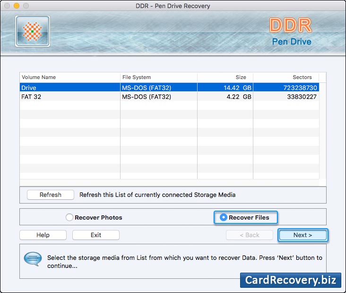The image size is (346, 293).
Task: Select the FAT 32 volume row
Action: click(x=169, y=97)
